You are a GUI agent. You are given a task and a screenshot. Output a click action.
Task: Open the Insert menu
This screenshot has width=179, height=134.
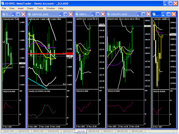click(21, 8)
